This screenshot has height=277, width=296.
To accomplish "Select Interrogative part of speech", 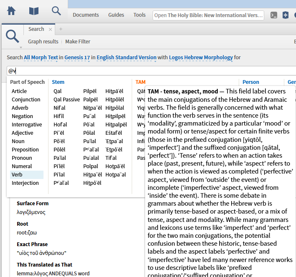I will (x=27, y=124).
